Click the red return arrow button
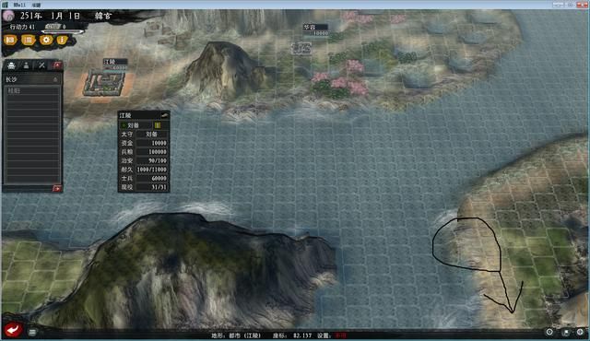590x341 pixels. [13, 331]
